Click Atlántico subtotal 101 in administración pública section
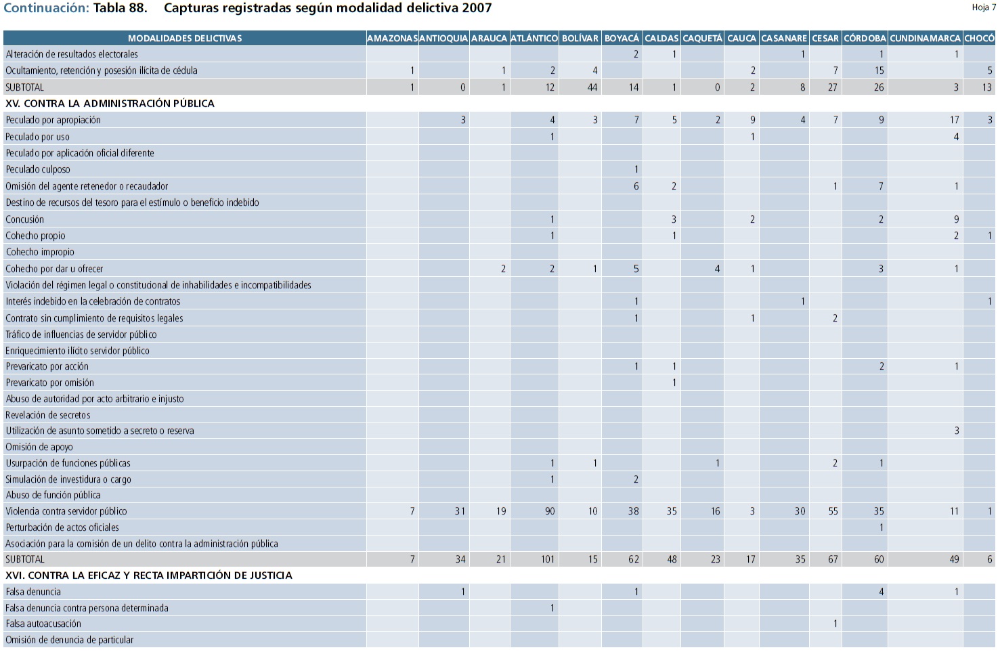 [x=548, y=559]
